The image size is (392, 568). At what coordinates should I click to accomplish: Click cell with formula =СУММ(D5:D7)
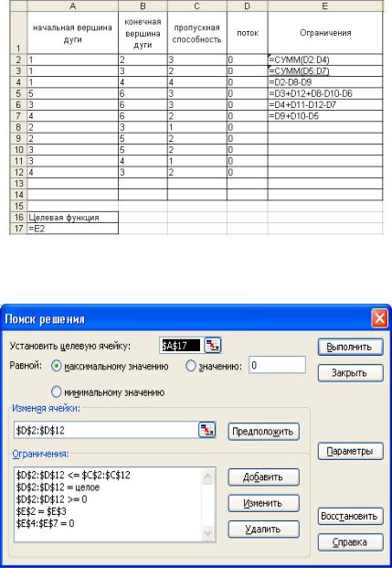click(325, 71)
